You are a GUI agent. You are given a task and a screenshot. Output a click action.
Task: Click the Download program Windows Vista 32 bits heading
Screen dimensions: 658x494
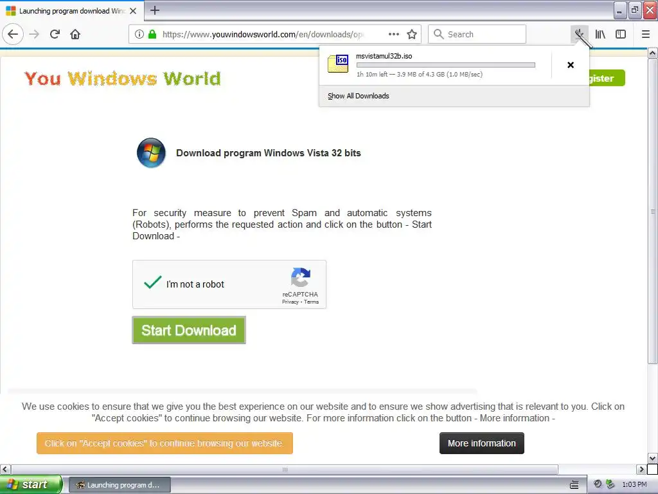tap(269, 153)
